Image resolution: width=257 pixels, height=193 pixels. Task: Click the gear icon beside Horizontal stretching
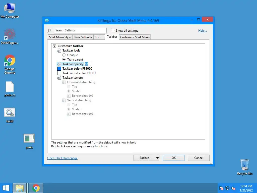64,82
